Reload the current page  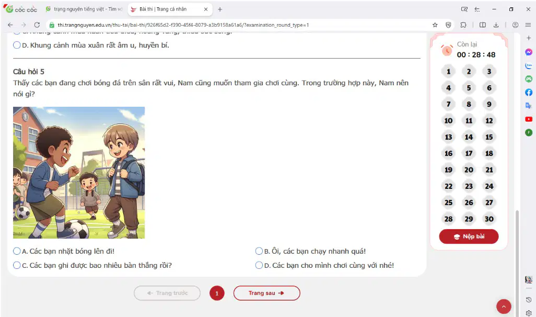37,25
